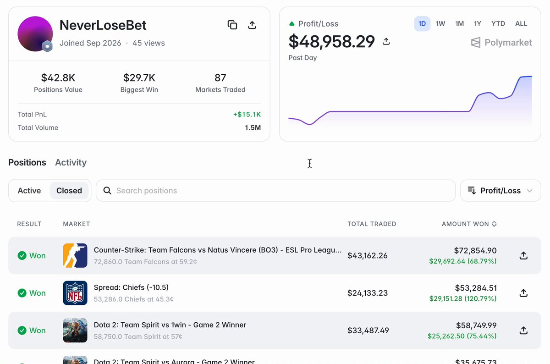Share the Spread: Chiefs (-10.5) position
The image size is (550, 364).
[x=523, y=293]
